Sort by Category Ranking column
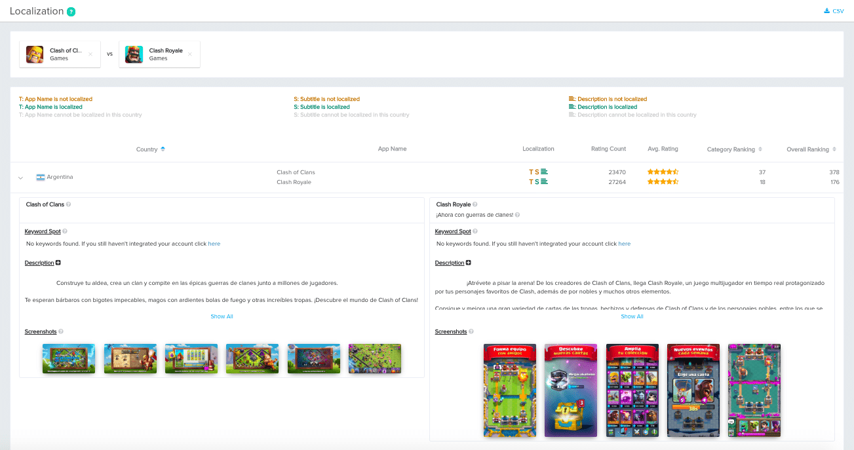The width and height of the screenshot is (854, 450). [735, 149]
